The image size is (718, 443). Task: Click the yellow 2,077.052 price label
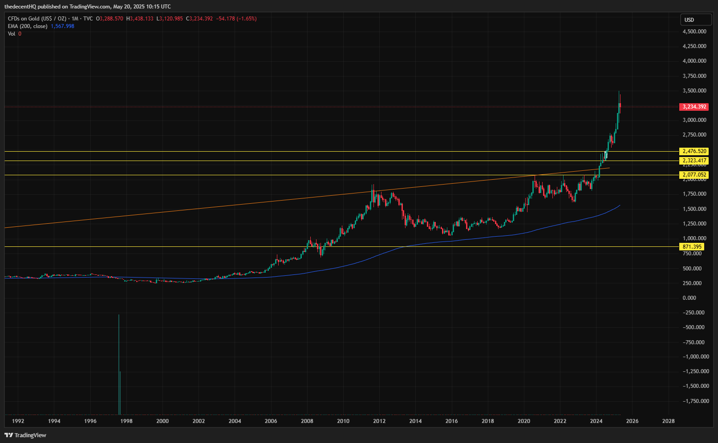point(694,175)
